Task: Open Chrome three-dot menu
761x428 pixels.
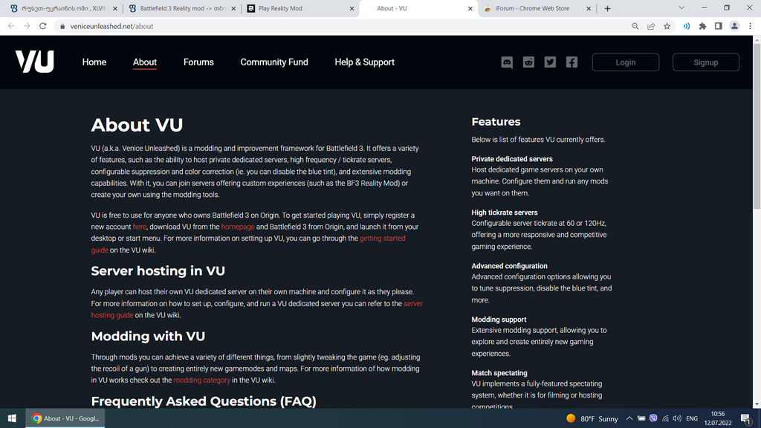Action: (x=751, y=26)
